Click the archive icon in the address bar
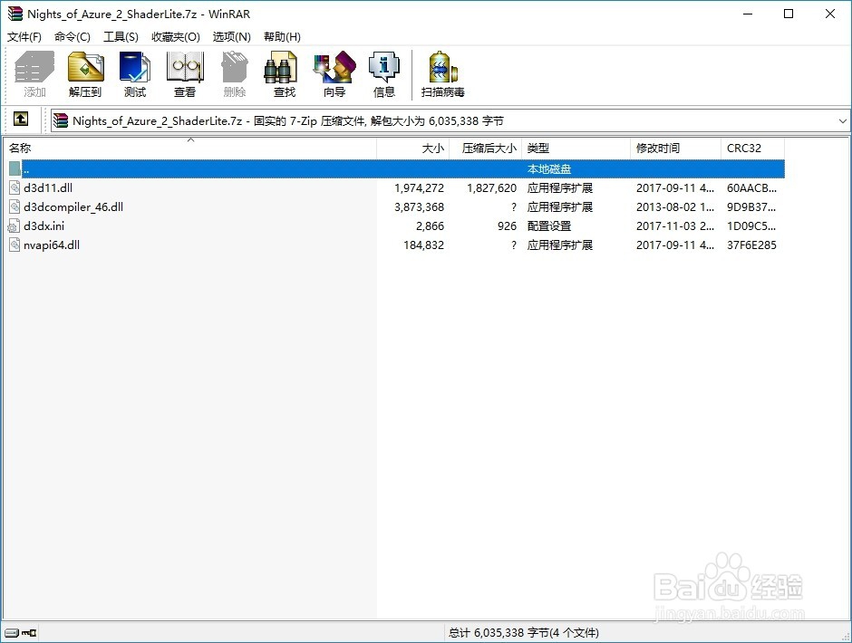The height and width of the screenshot is (643, 852). [x=61, y=120]
